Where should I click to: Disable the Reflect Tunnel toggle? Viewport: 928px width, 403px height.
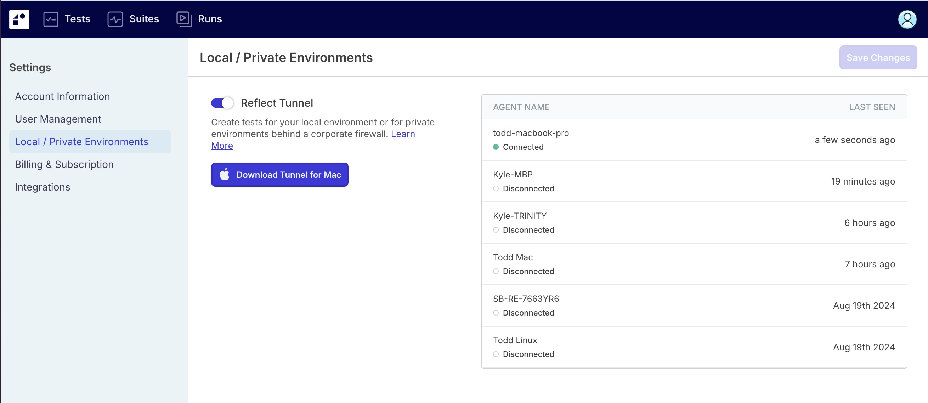click(x=222, y=103)
